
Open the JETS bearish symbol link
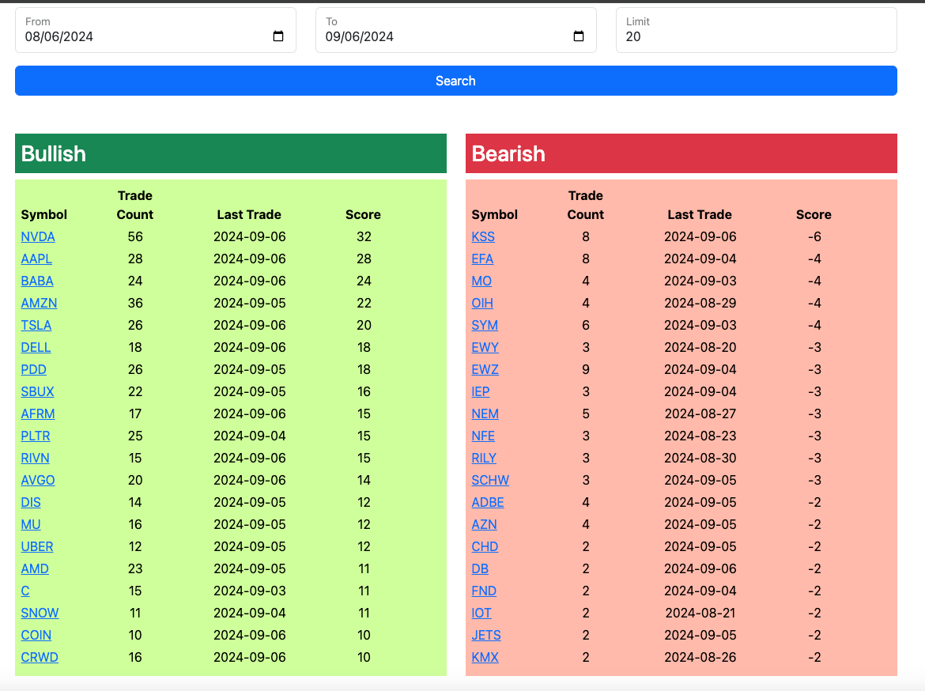tap(486, 635)
